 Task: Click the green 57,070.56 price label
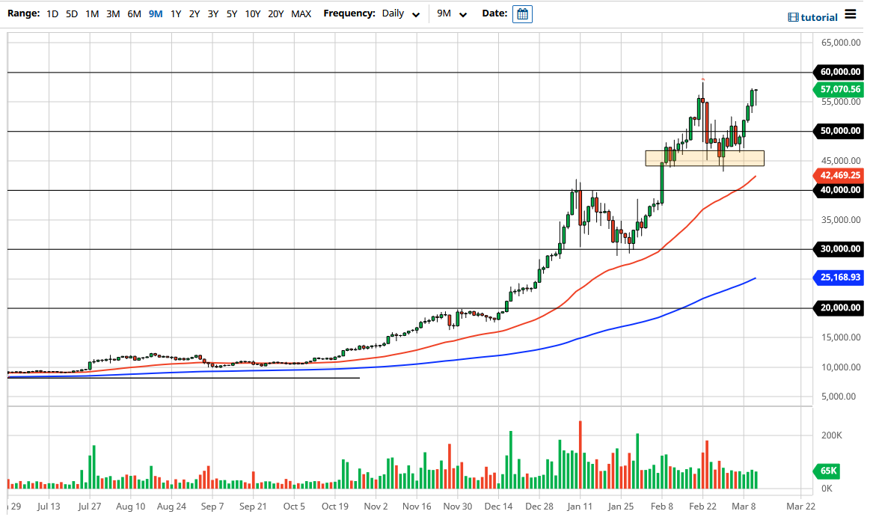point(839,88)
